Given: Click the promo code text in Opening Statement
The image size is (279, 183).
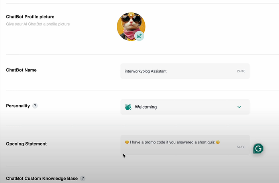Looking at the screenshot, I should point(172,142).
